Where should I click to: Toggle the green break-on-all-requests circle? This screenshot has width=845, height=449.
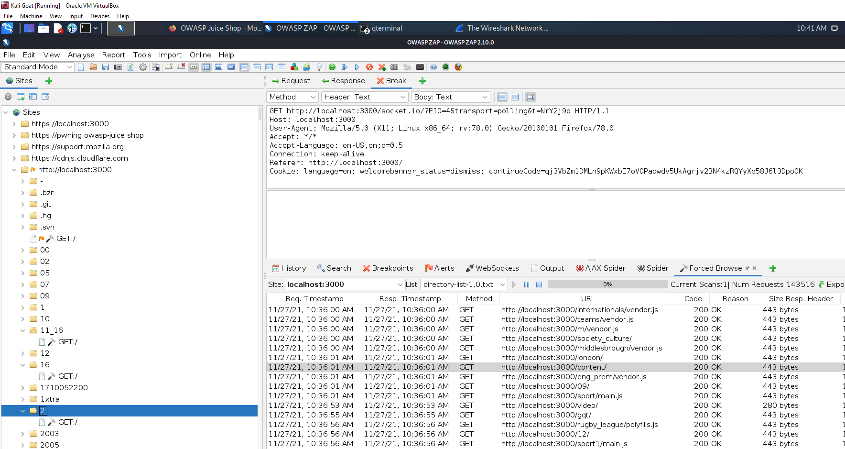332,67
